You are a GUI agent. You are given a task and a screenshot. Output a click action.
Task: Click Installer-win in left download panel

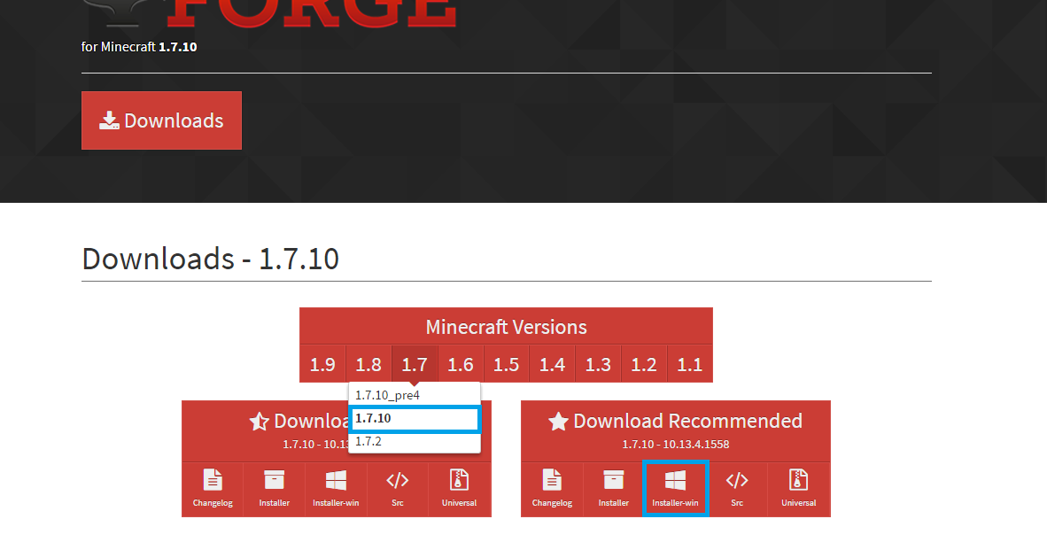336,489
